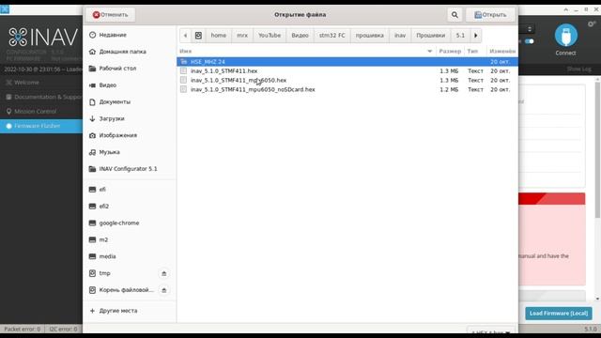Screen dimensions: 601x338
Task: Click Cancel (Отменить) button
Action: 111,15
